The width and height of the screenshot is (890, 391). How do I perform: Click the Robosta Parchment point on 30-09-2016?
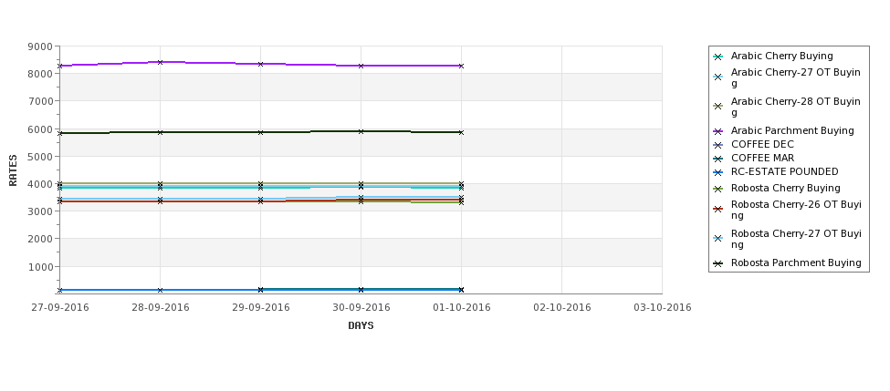point(361,131)
